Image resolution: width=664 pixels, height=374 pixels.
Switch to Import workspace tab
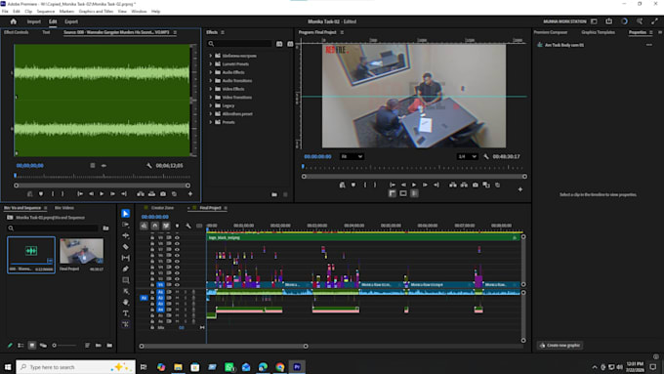click(x=34, y=21)
